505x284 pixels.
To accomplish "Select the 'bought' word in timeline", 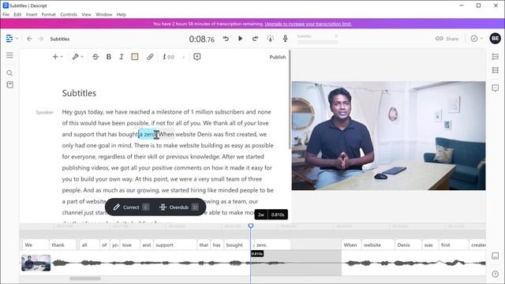I will pyautogui.click(x=236, y=245).
